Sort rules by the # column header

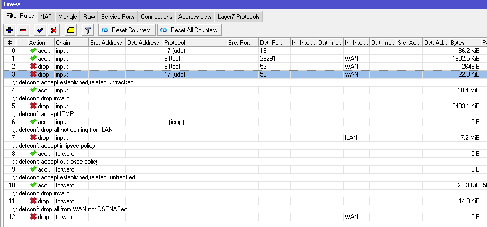[10, 42]
